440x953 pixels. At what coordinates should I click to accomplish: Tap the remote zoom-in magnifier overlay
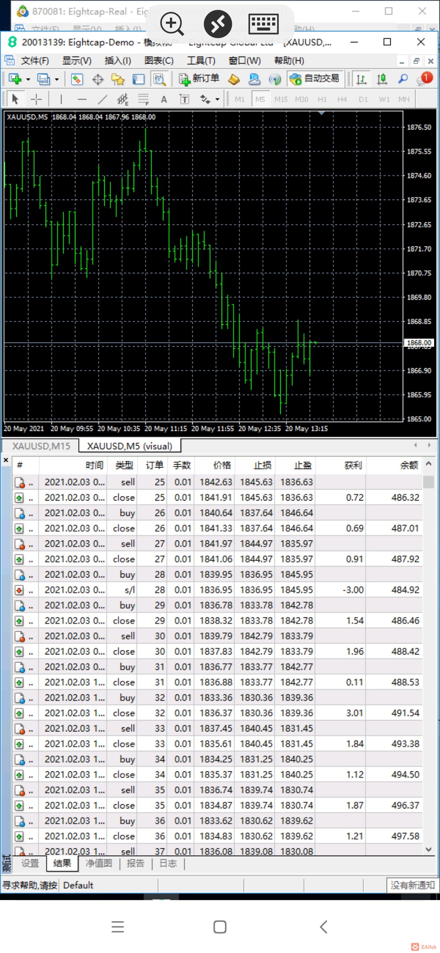(172, 23)
